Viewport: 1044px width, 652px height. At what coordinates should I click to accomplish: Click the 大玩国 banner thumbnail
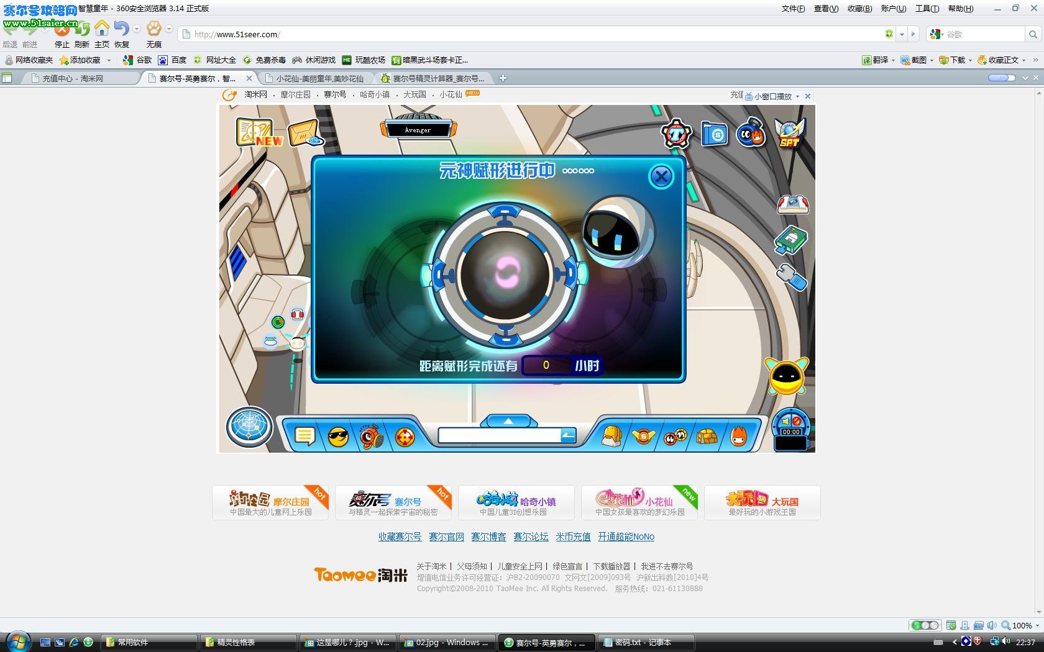tap(762, 502)
